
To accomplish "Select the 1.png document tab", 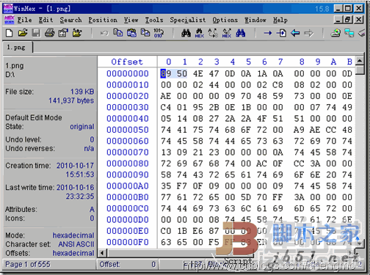I will coord(17,47).
